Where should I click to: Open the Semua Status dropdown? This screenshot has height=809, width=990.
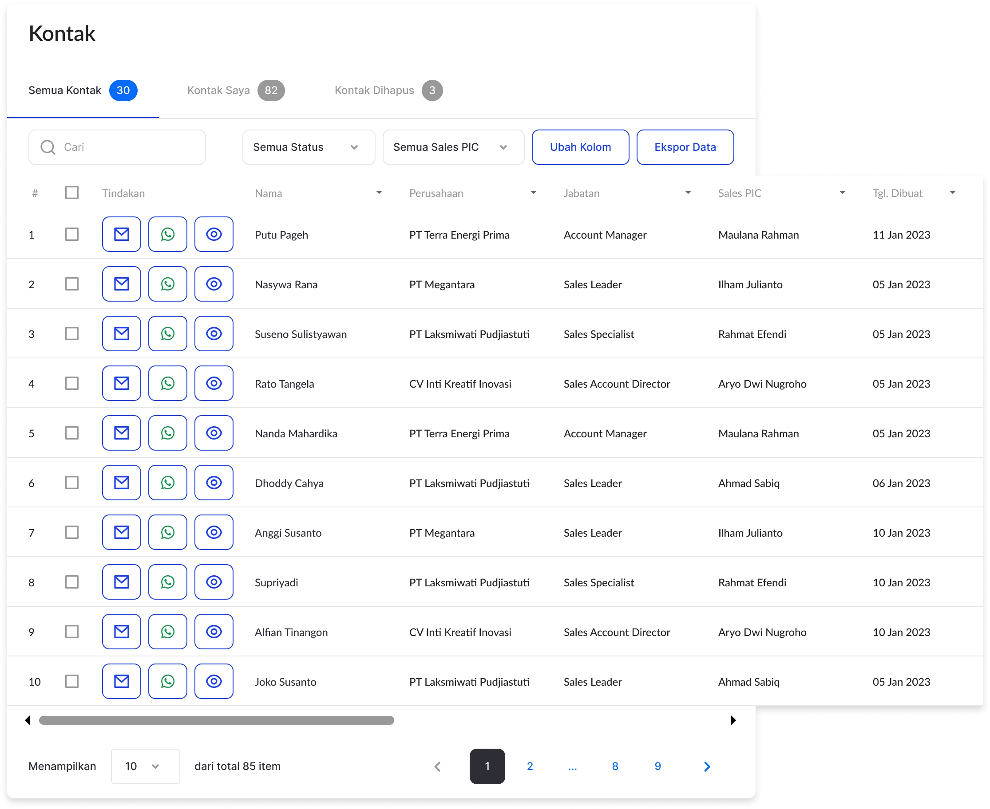[x=308, y=147]
